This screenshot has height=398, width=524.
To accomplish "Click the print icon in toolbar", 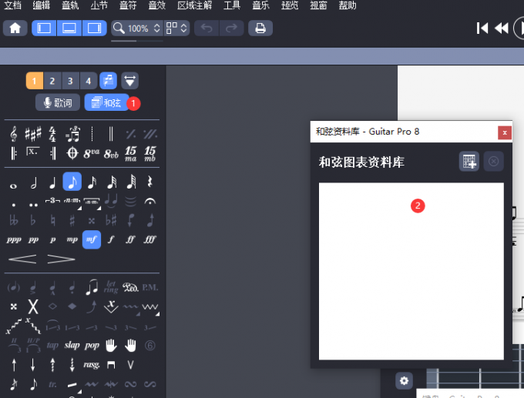I will (x=260, y=28).
